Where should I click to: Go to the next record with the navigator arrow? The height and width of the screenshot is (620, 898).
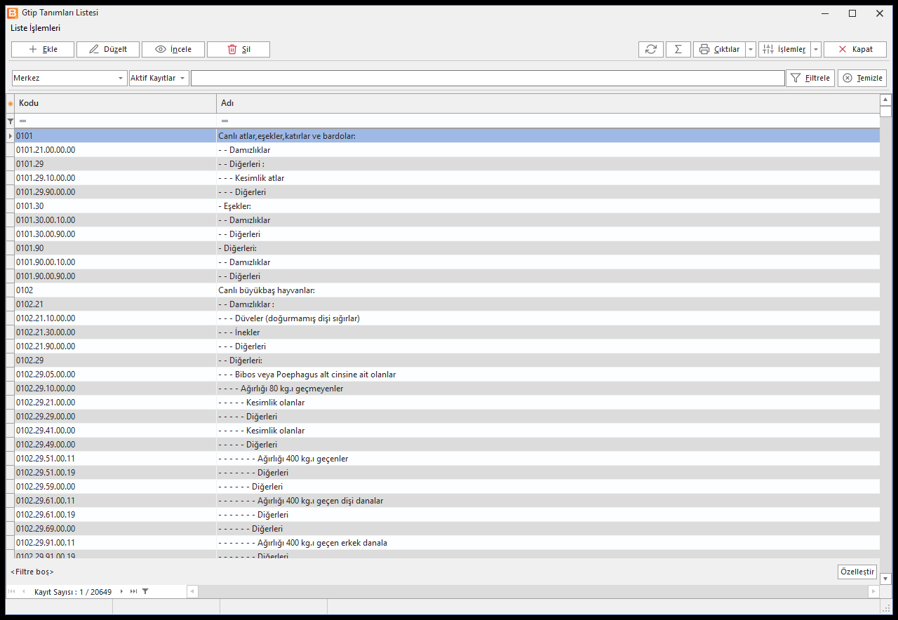click(x=121, y=592)
